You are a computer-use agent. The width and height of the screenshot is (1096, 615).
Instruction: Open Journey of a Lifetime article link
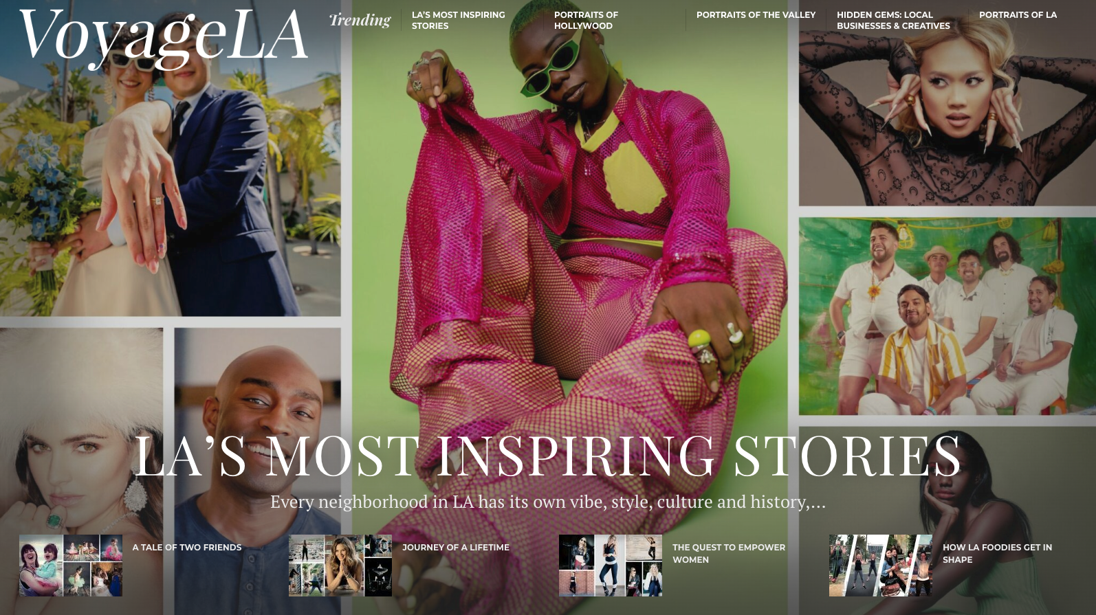[456, 548]
